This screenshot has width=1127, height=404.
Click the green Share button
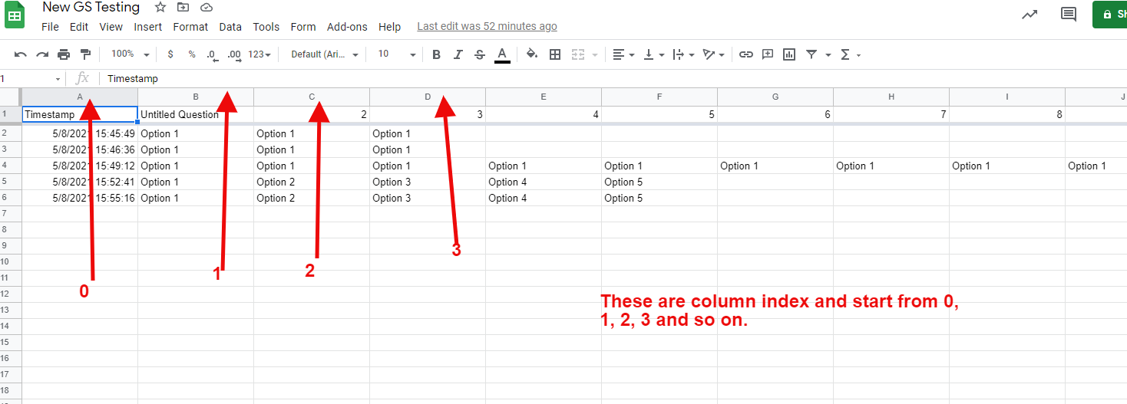pyautogui.click(x=1110, y=15)
